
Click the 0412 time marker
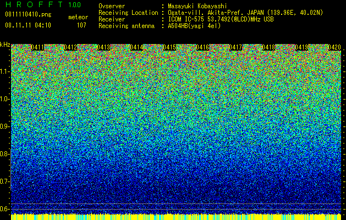tap(70, 47)
